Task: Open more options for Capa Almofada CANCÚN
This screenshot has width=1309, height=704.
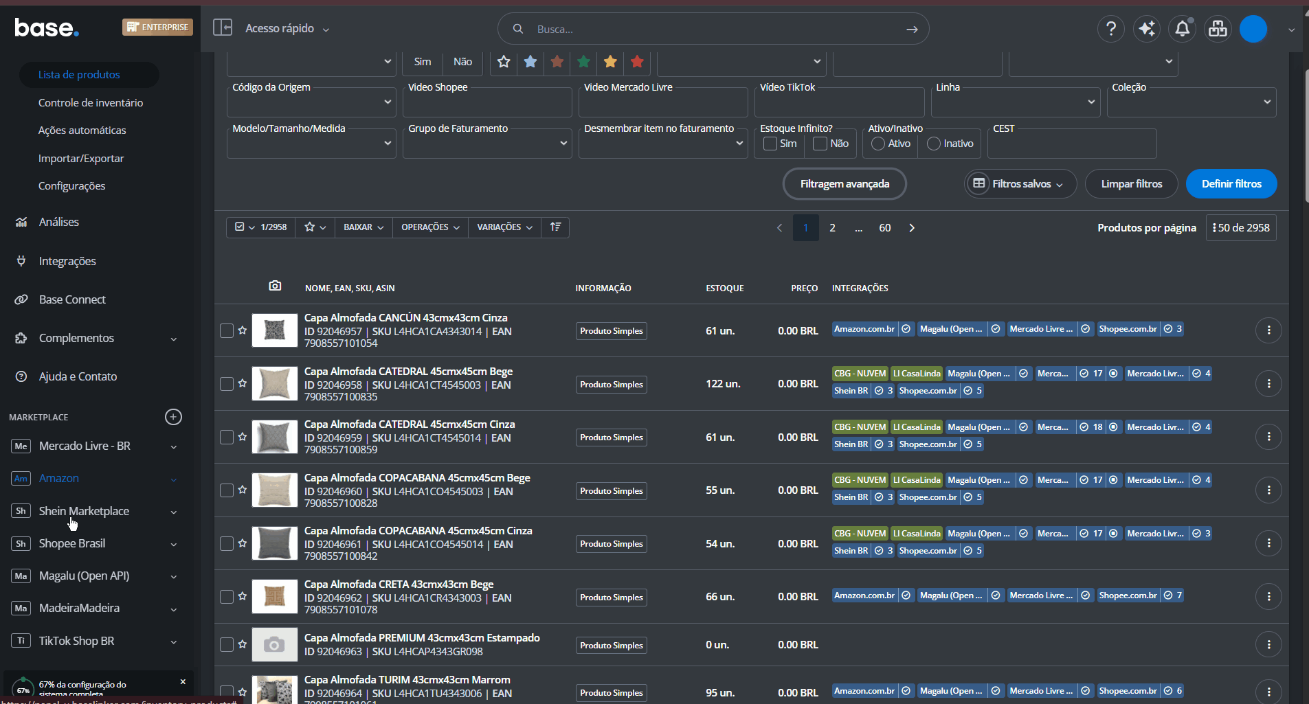Action: pos(1268,330)
